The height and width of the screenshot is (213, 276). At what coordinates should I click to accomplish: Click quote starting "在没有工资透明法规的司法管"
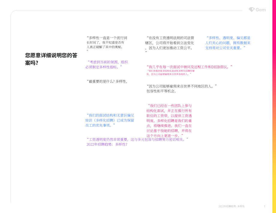click(x=169, y=44)
